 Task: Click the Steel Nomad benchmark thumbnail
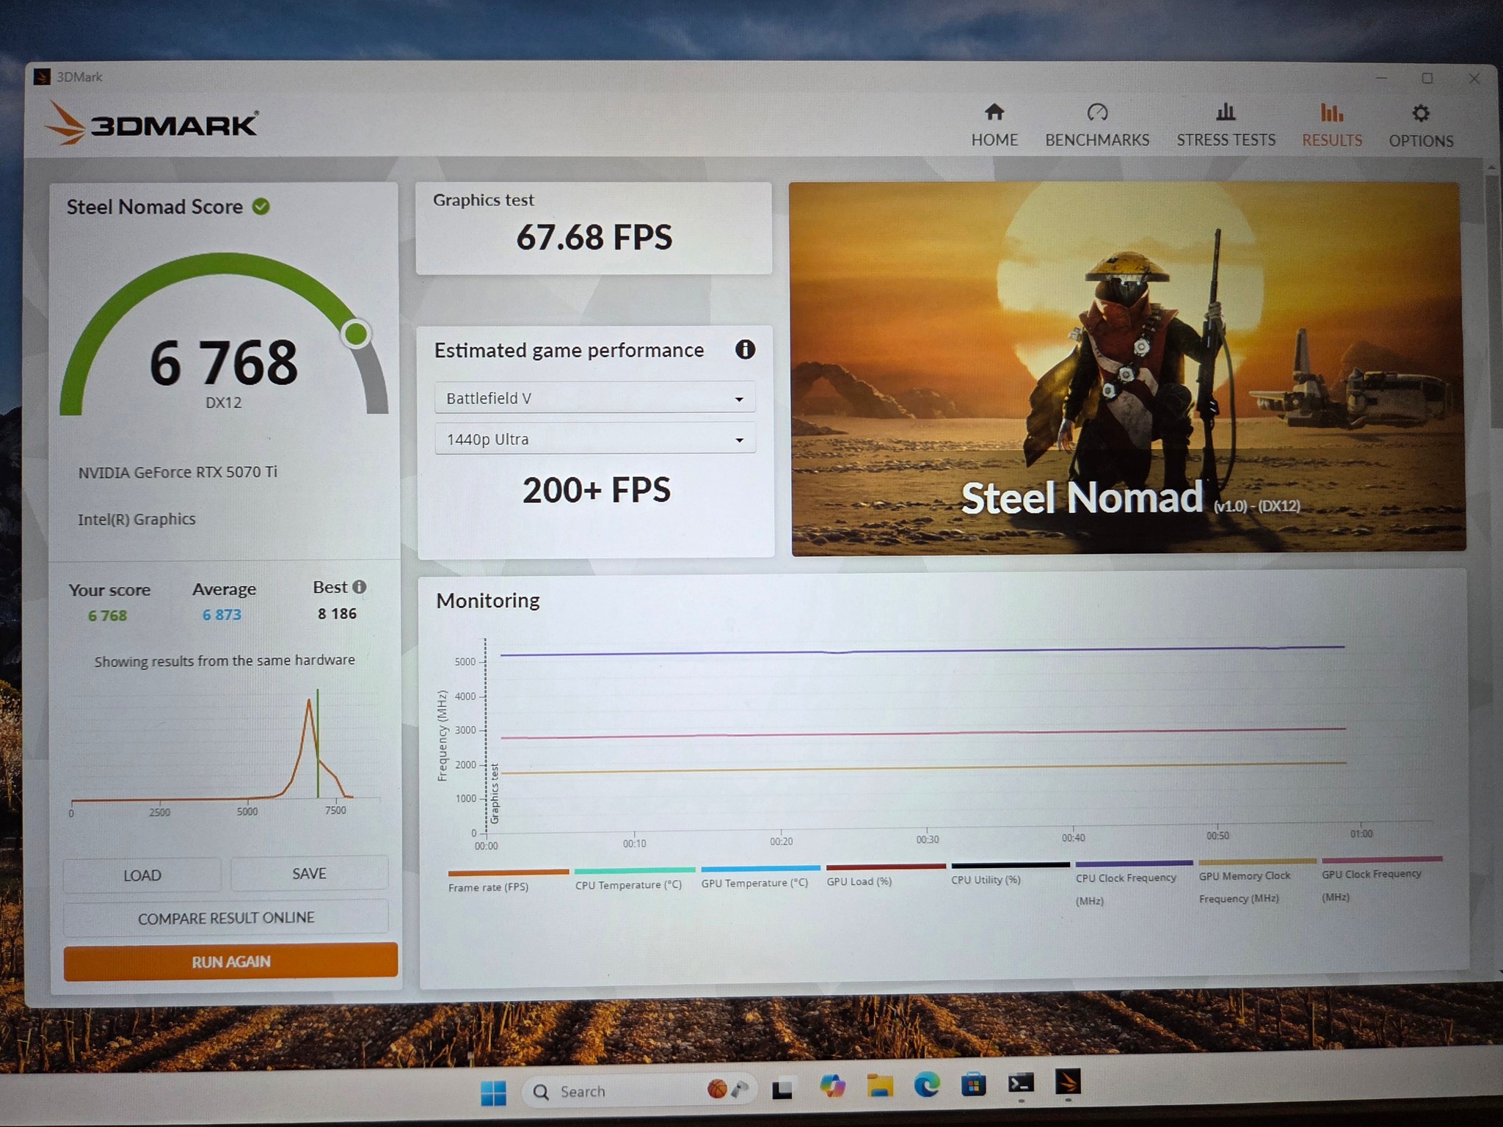point(1127,368)
